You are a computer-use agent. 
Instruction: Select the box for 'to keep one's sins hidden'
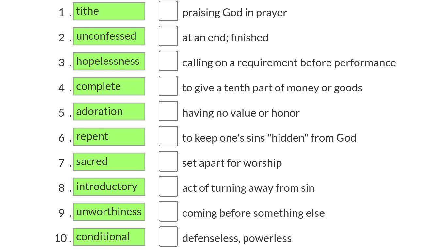(x=168, y=136)
